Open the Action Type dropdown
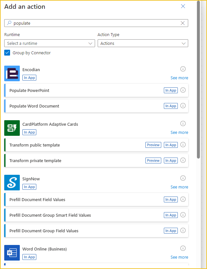207x269 pixels. pyautogui.click(x=143, y=43)
